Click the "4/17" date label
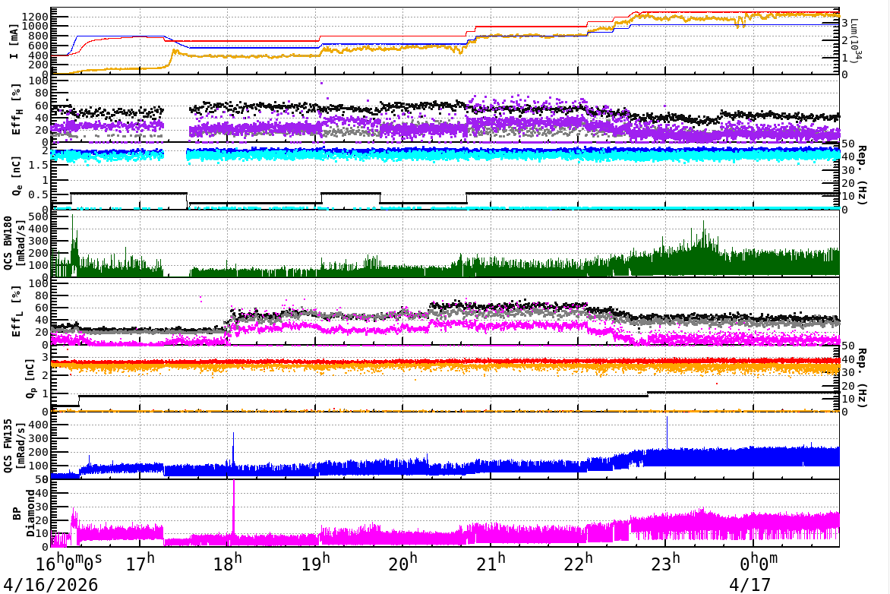890x594 pixels. coord(750,584)
